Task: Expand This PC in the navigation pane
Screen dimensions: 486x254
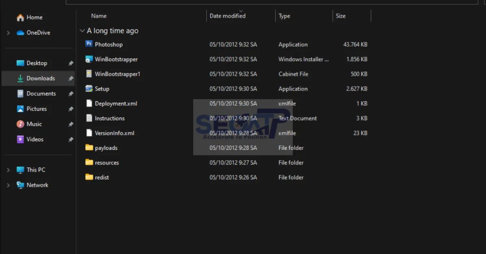Action: tap(8, 170)
